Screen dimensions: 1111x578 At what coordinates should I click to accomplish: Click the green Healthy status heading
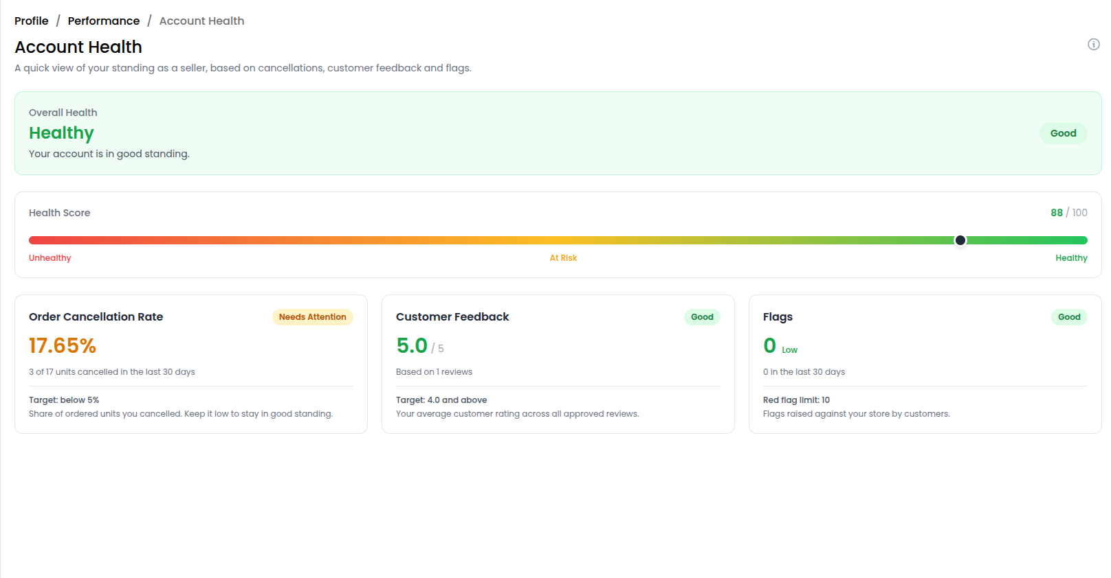coord(61,133)
